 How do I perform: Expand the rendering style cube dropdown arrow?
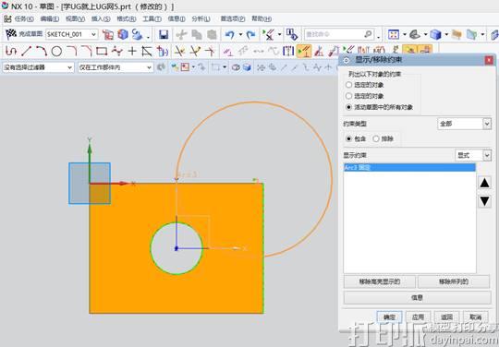[x=446, y=34]
